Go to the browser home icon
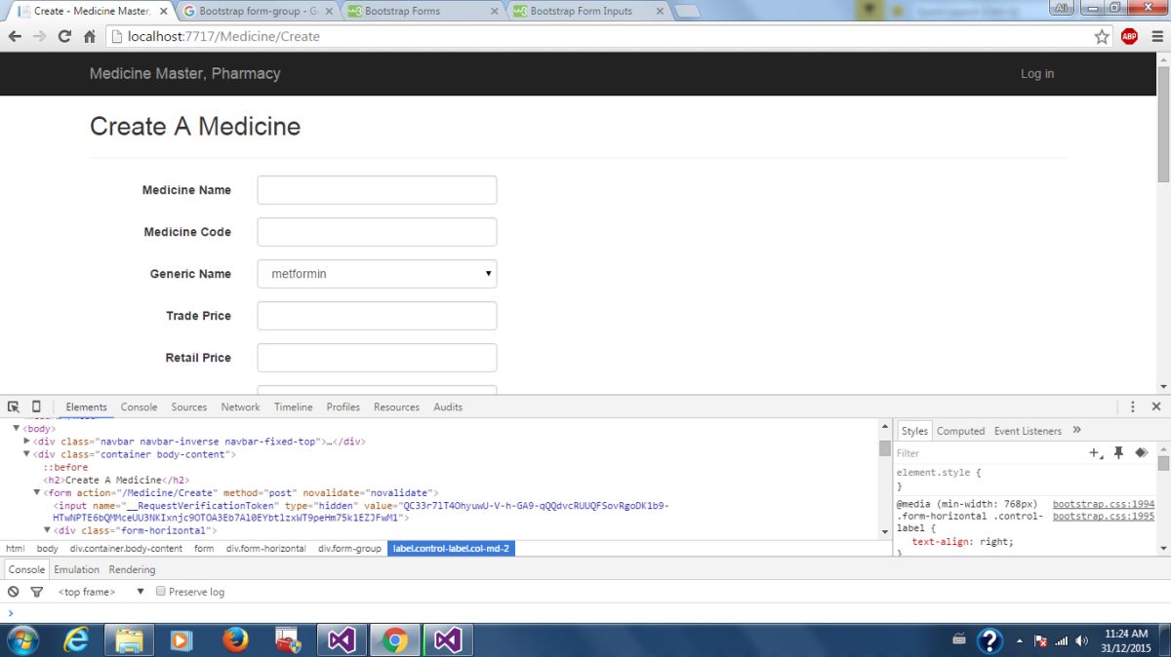Screen dimensions: 1171x657 [90, 36]
